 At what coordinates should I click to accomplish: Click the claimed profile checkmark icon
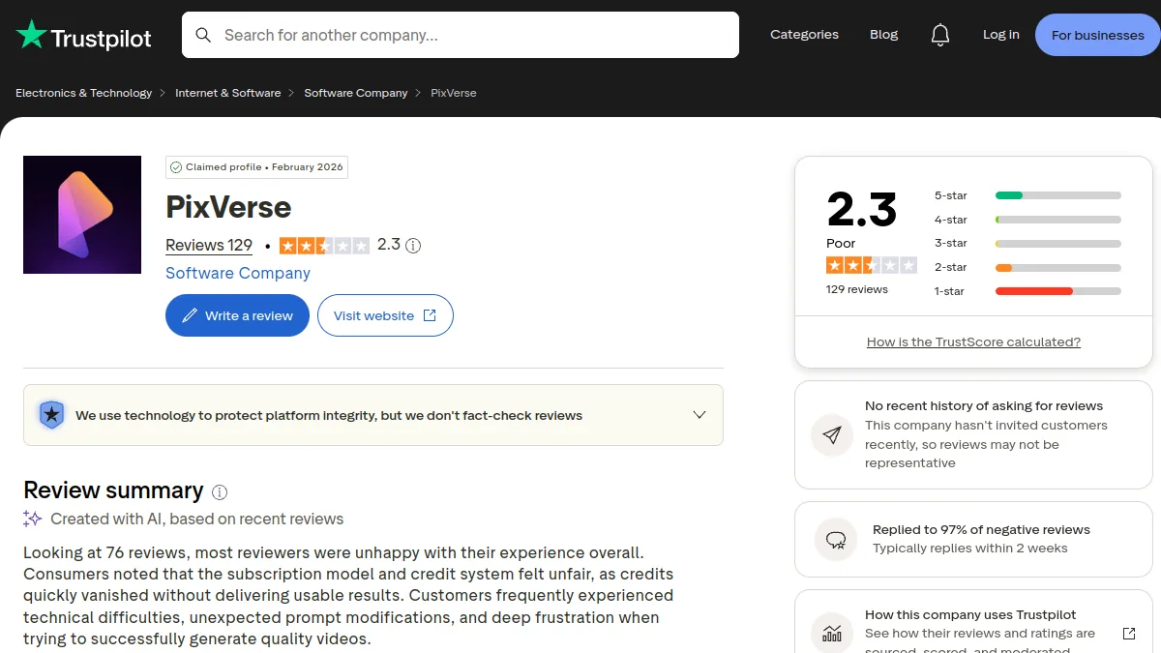pos(176,167)
